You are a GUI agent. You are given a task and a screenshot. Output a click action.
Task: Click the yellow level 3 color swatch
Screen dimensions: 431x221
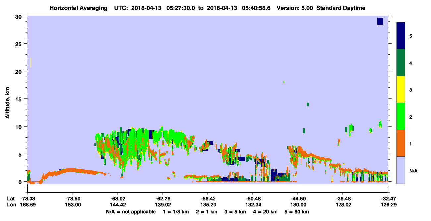coord(400,89)
